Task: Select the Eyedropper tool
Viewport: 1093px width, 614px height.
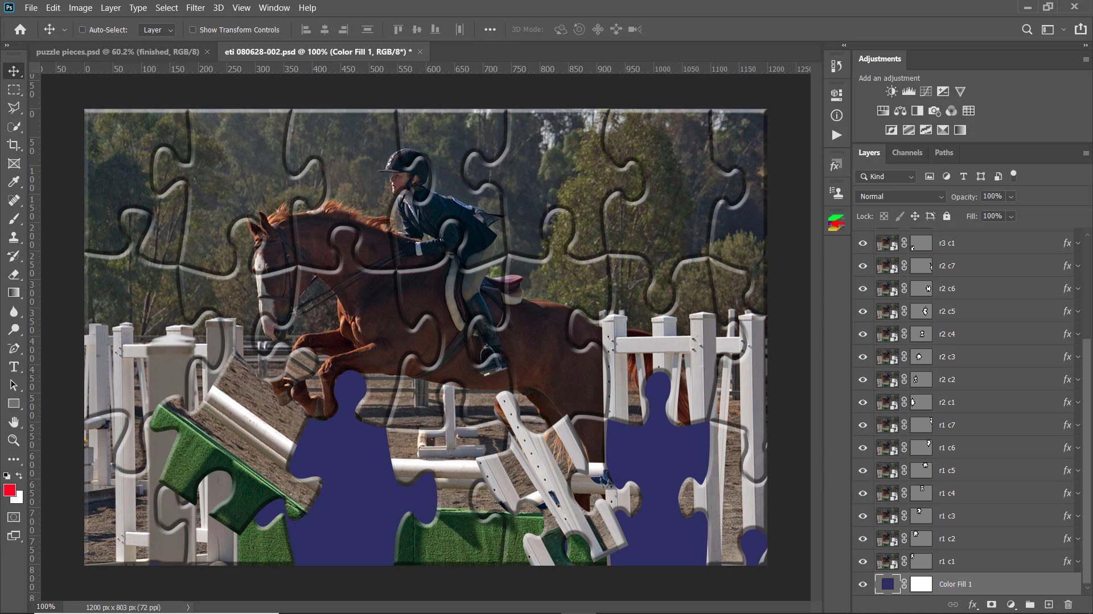Action: 14,182
